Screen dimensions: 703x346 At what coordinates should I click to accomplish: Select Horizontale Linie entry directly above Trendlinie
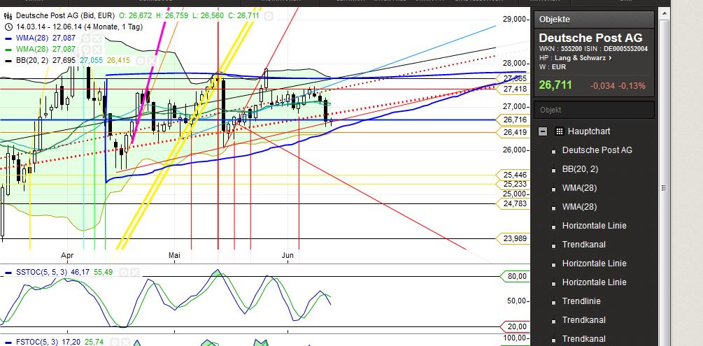tap(594, 282)
